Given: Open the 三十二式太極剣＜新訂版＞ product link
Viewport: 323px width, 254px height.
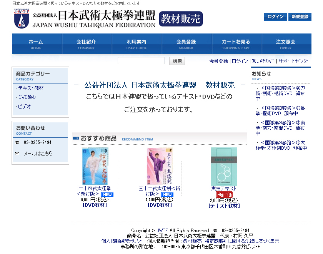Looking at the screenshot, I should [159, 191].
